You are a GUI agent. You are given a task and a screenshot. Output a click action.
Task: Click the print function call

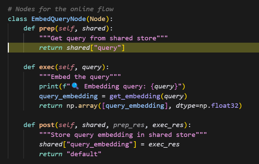point(49,86)
